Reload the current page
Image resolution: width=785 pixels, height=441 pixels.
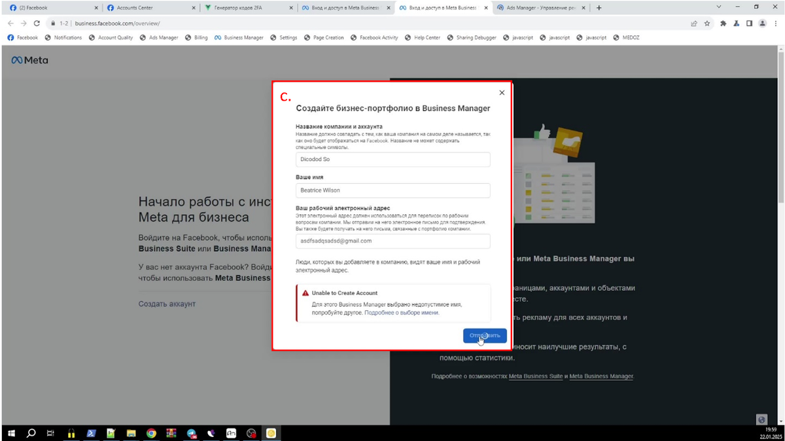click(37, 23)
